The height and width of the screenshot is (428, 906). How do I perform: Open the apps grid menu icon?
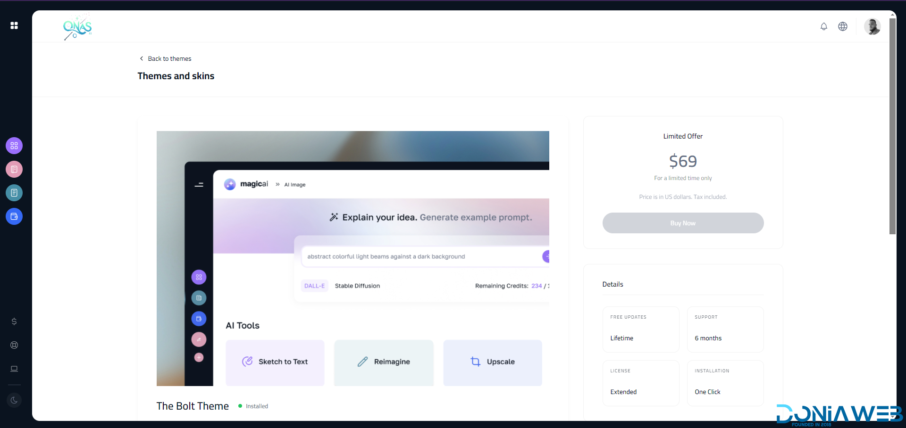14,25
